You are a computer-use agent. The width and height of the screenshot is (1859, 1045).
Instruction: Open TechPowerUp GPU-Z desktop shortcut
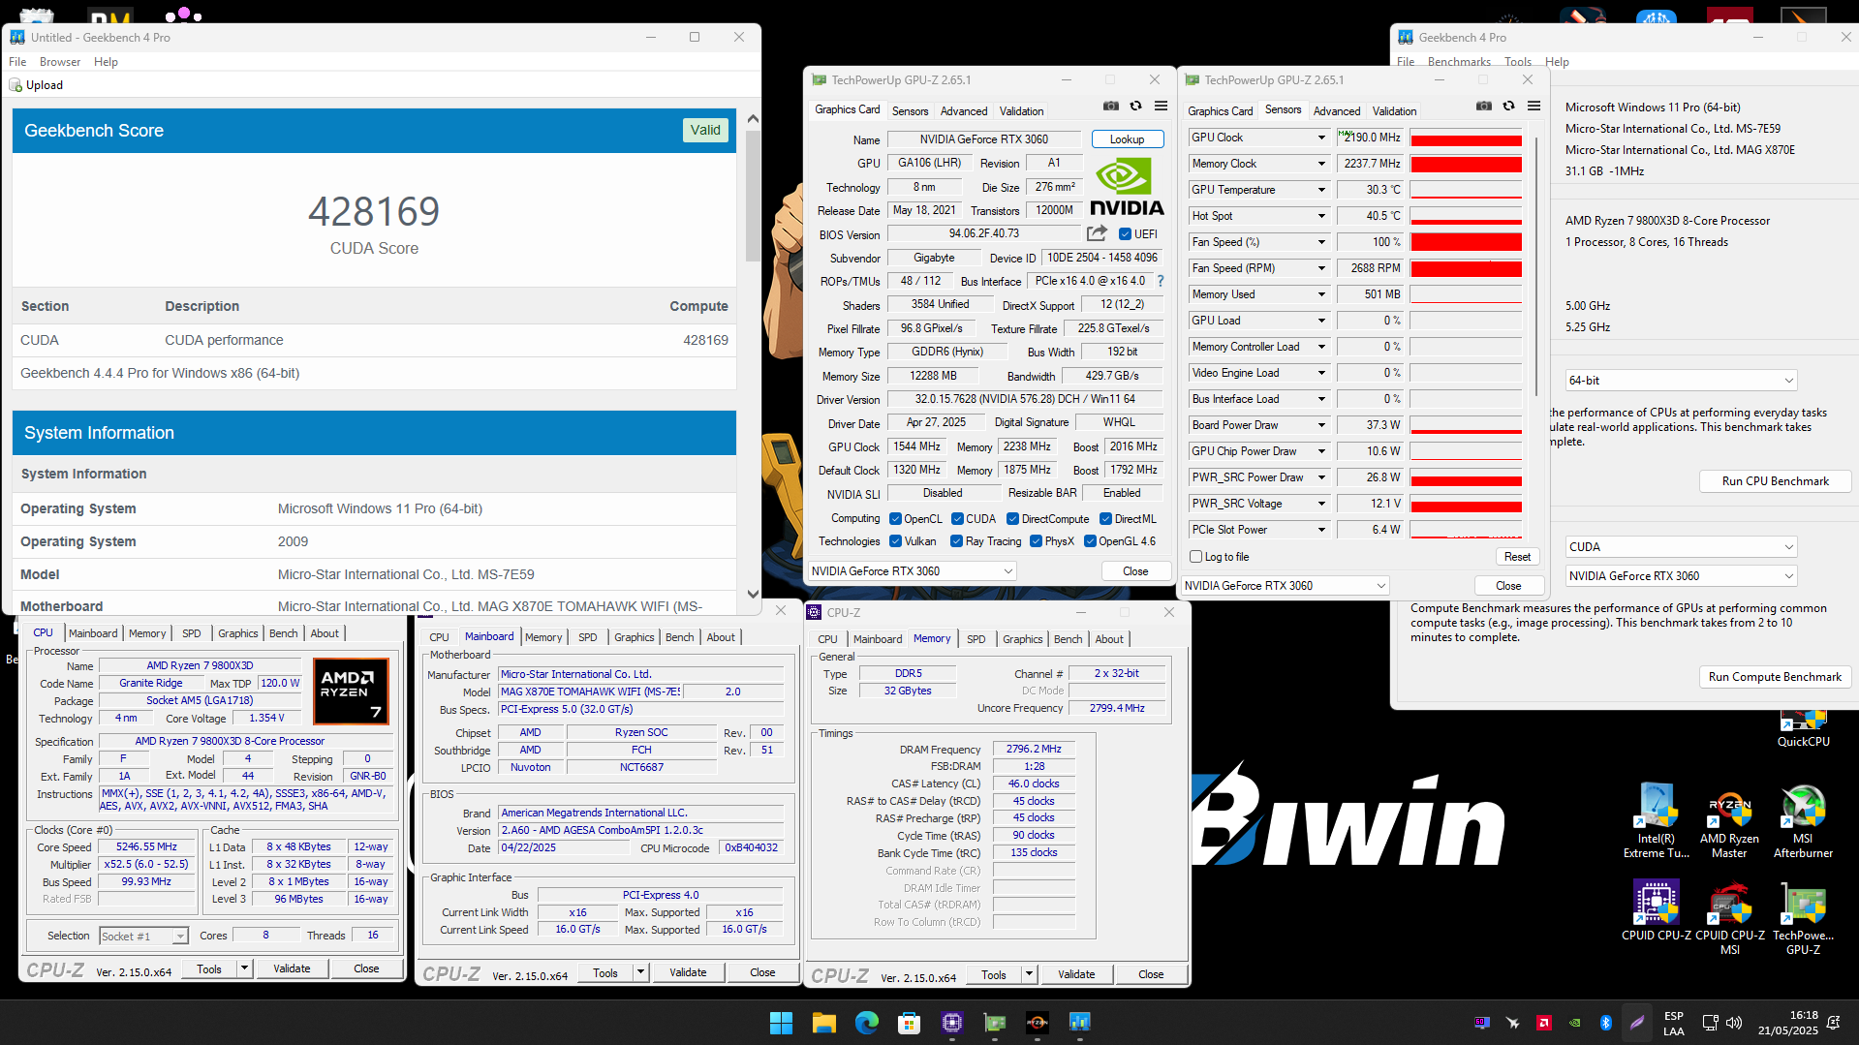[x=1803, y=918]
